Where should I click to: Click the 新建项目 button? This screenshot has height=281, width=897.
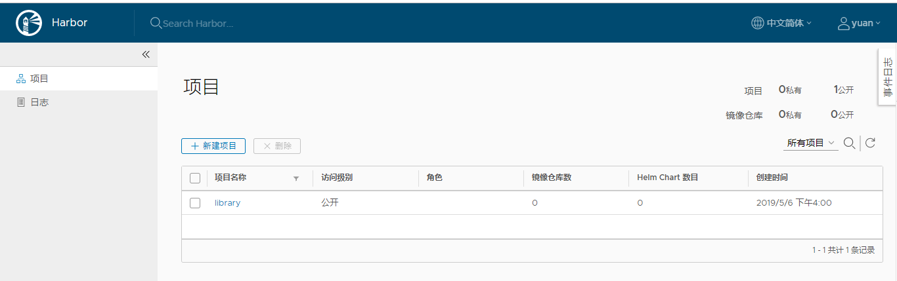tap(213, 146)
